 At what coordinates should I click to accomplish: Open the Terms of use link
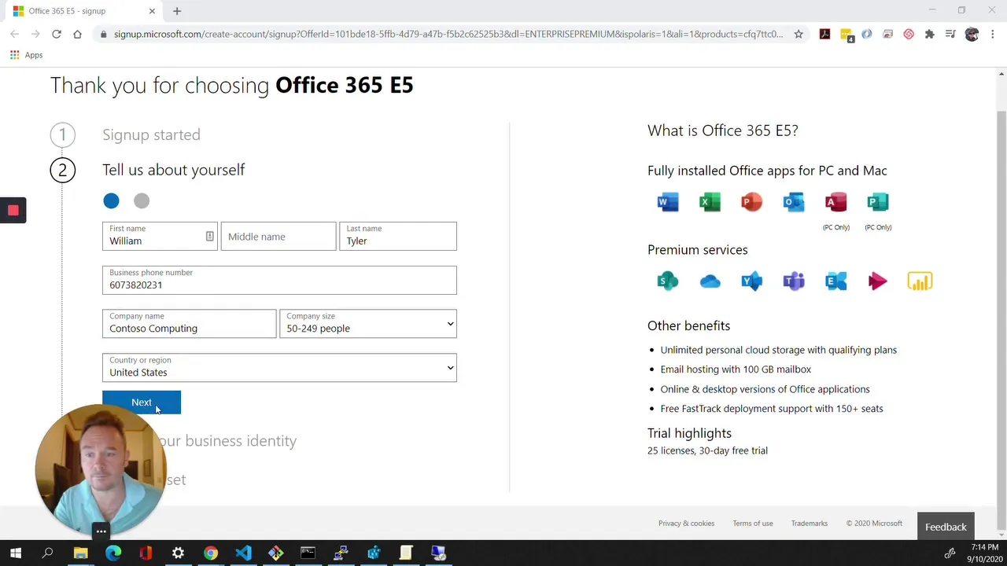click(753, 524)
